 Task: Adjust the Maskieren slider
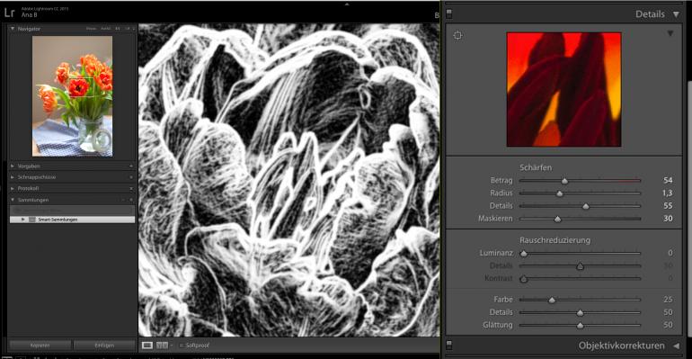point(557,219)
